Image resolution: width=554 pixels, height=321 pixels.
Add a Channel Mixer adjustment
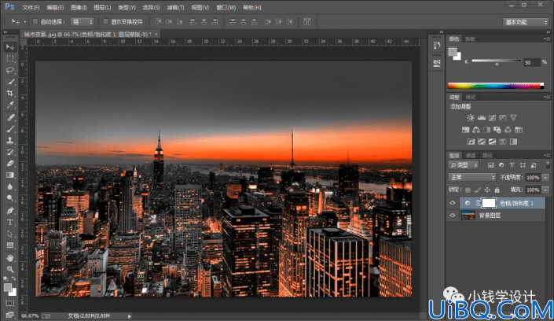pyautogui.click(x=508, y=130)
